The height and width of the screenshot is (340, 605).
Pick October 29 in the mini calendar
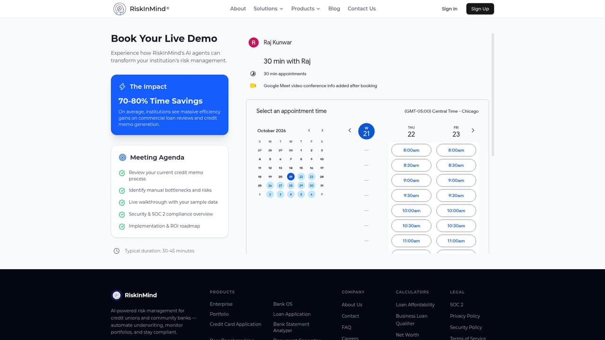click(x=301, y=186)
